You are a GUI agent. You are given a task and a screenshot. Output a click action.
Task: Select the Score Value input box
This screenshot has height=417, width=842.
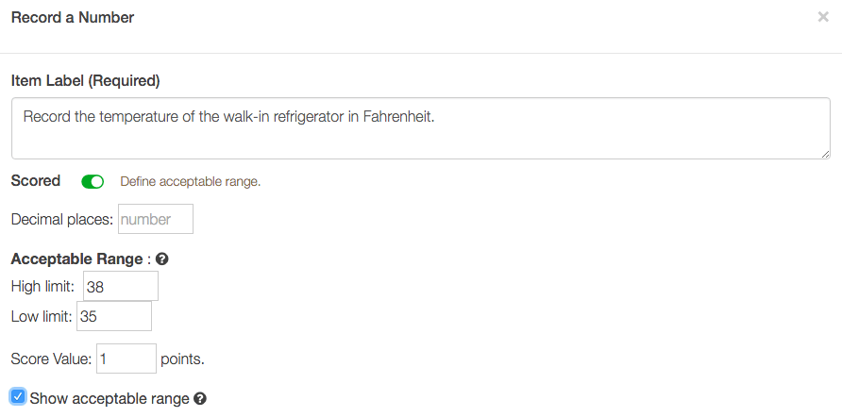126,359
